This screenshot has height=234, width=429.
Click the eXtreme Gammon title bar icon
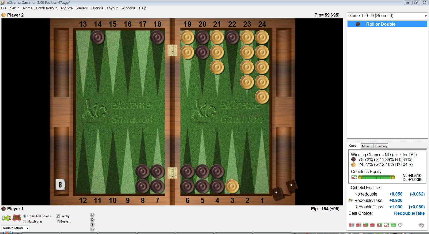coord(3,2)
